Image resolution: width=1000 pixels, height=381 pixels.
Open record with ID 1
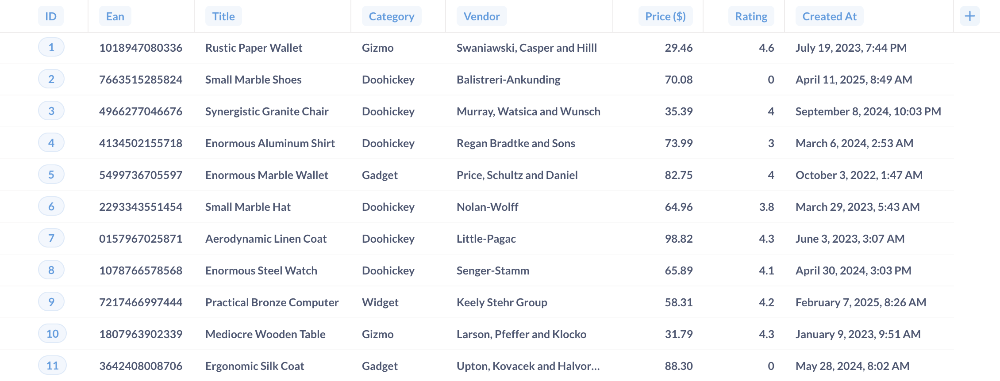coord(51,47)
